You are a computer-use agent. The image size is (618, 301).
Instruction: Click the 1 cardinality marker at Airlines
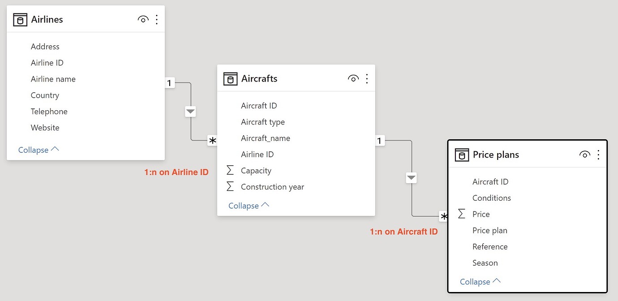point(169,83)
